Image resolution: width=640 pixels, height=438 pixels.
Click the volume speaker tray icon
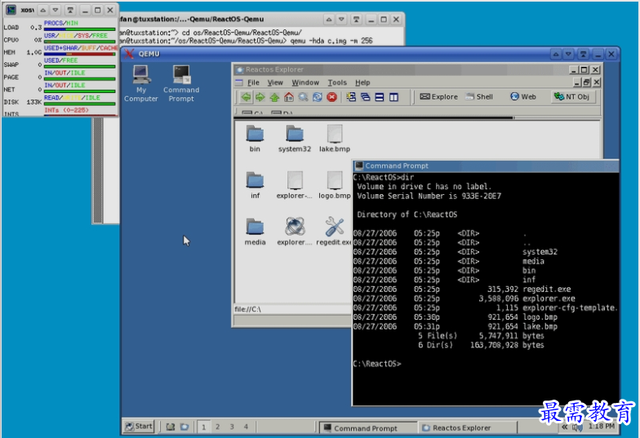click(x=577, y=427)
